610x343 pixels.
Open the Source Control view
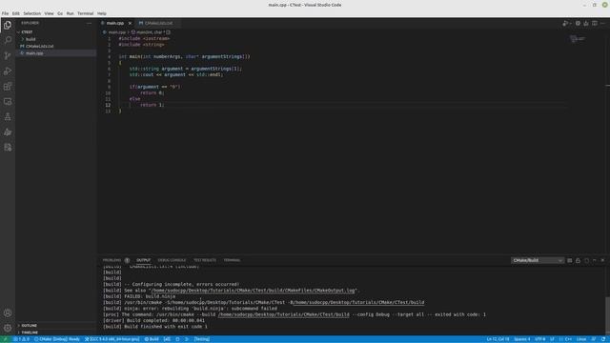(x=8, y=55)
